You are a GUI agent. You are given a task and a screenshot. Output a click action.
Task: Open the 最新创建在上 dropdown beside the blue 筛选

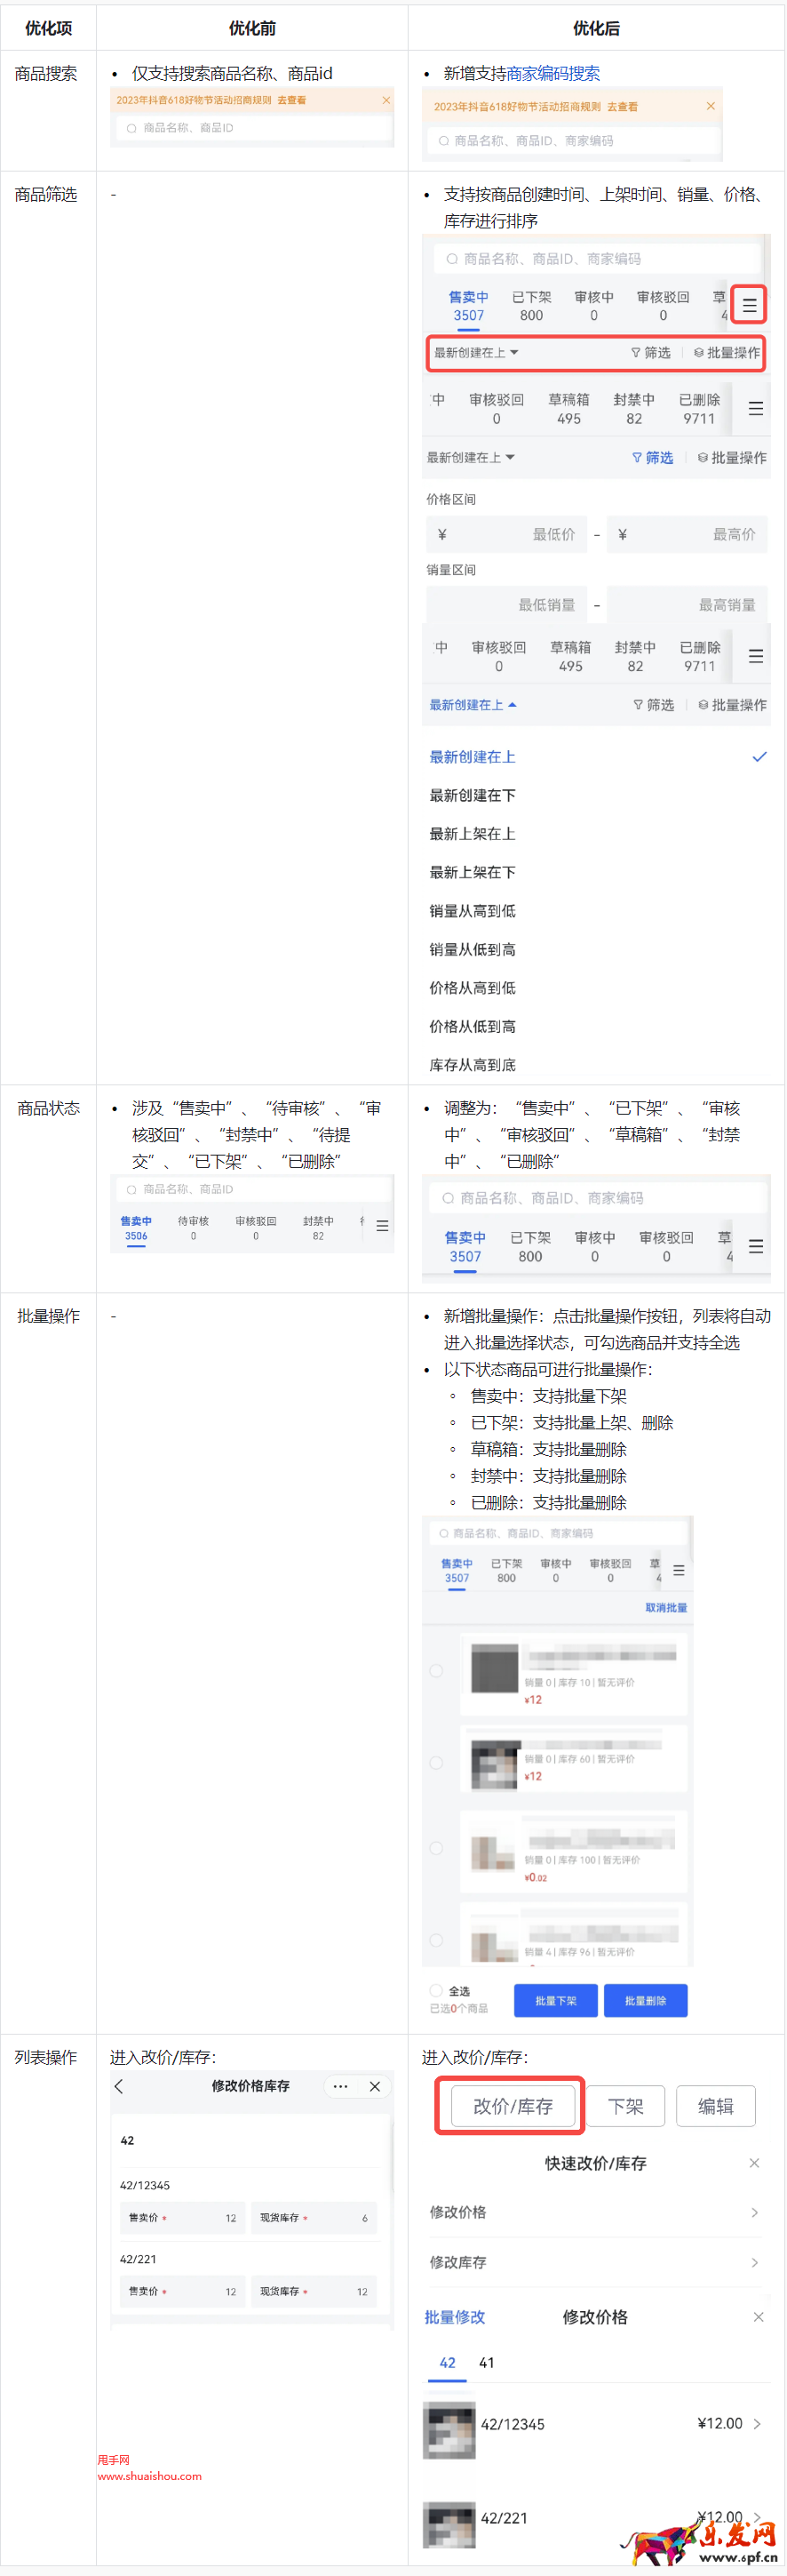pos(471,458)
